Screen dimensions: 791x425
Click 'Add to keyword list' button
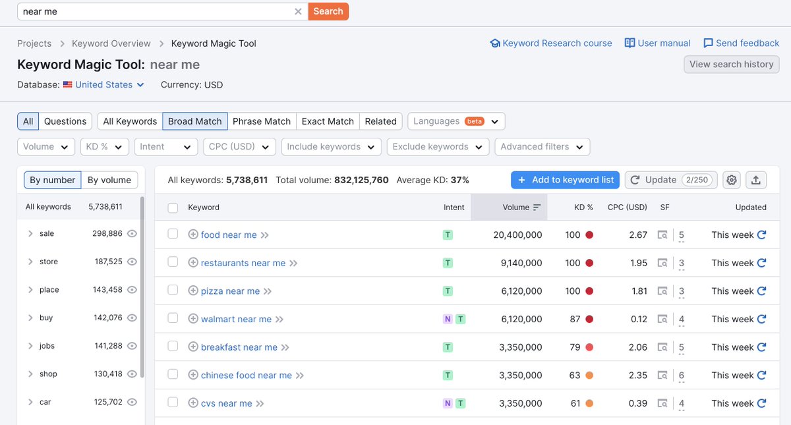click(566, 180)
